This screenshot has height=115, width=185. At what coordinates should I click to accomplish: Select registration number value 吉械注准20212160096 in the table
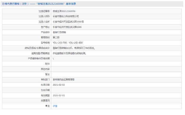click(x=64, y=11)
